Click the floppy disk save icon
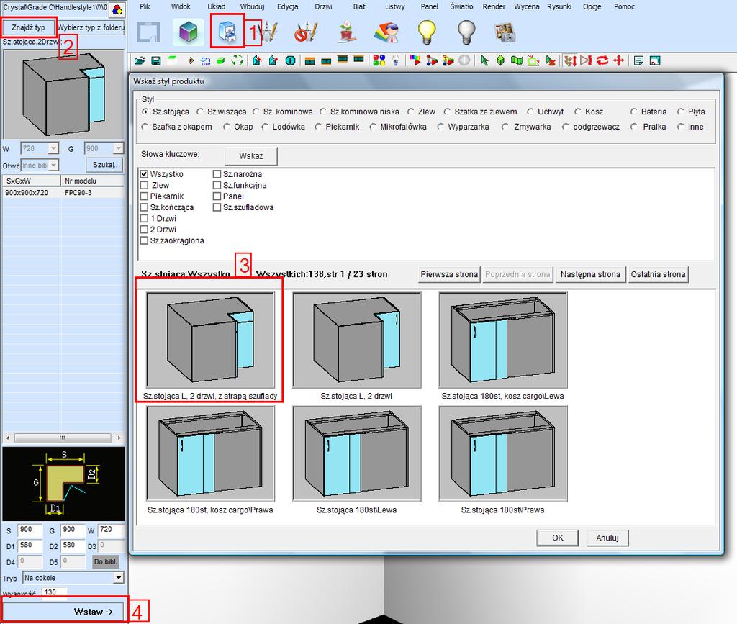This screenshot has height=624, width=737. [156, 60]
